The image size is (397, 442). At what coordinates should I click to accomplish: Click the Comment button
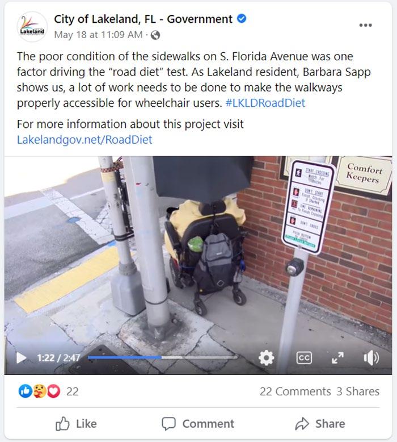point(198,424)
